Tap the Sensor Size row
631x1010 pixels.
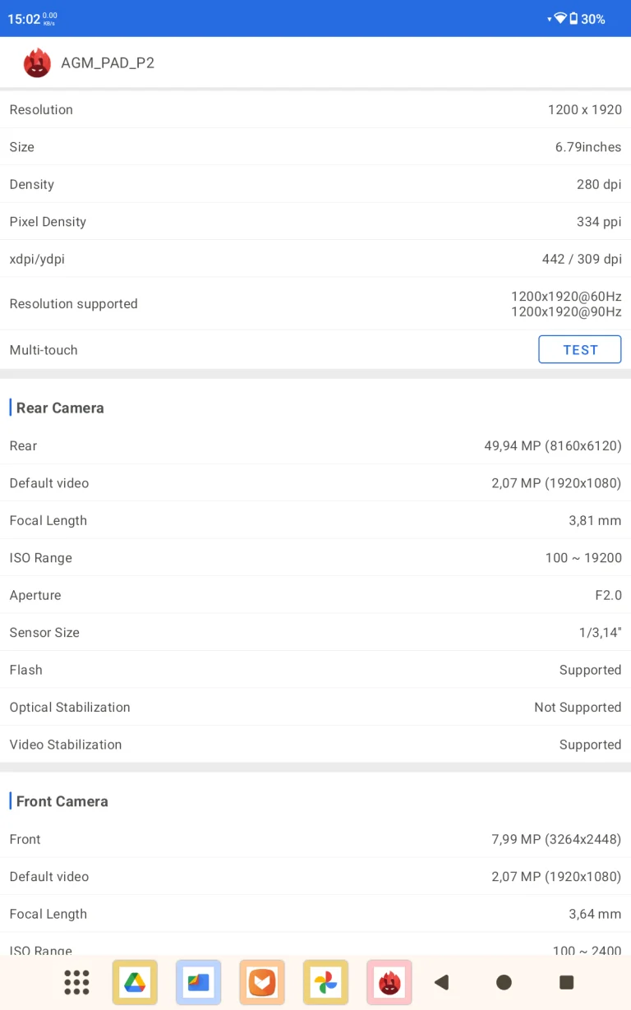click(315, 632)
